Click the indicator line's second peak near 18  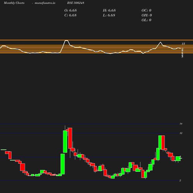click(160, 42)
